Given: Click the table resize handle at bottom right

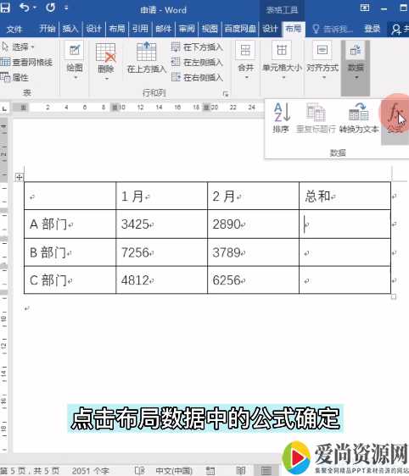Looking at the screenshot, I should pos(394,296).
